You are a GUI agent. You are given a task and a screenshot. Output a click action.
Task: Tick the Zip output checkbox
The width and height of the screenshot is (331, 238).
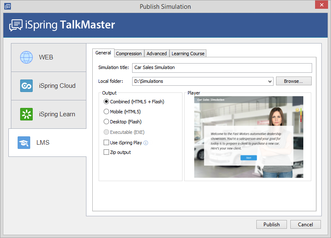pyautogui.click(x=106, y=152)
